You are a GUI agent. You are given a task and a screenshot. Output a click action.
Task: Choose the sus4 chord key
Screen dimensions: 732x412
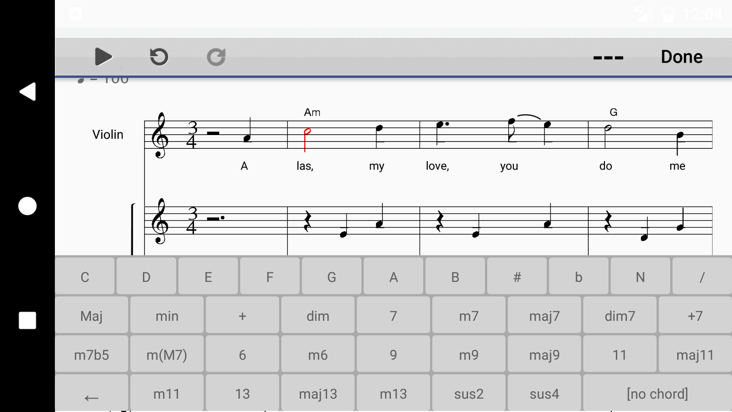pos(544,393)
